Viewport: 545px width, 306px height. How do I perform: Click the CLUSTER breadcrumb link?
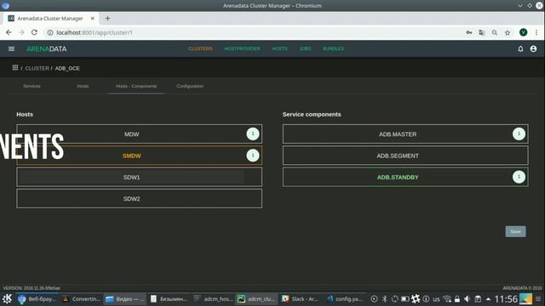coord(37,68)
